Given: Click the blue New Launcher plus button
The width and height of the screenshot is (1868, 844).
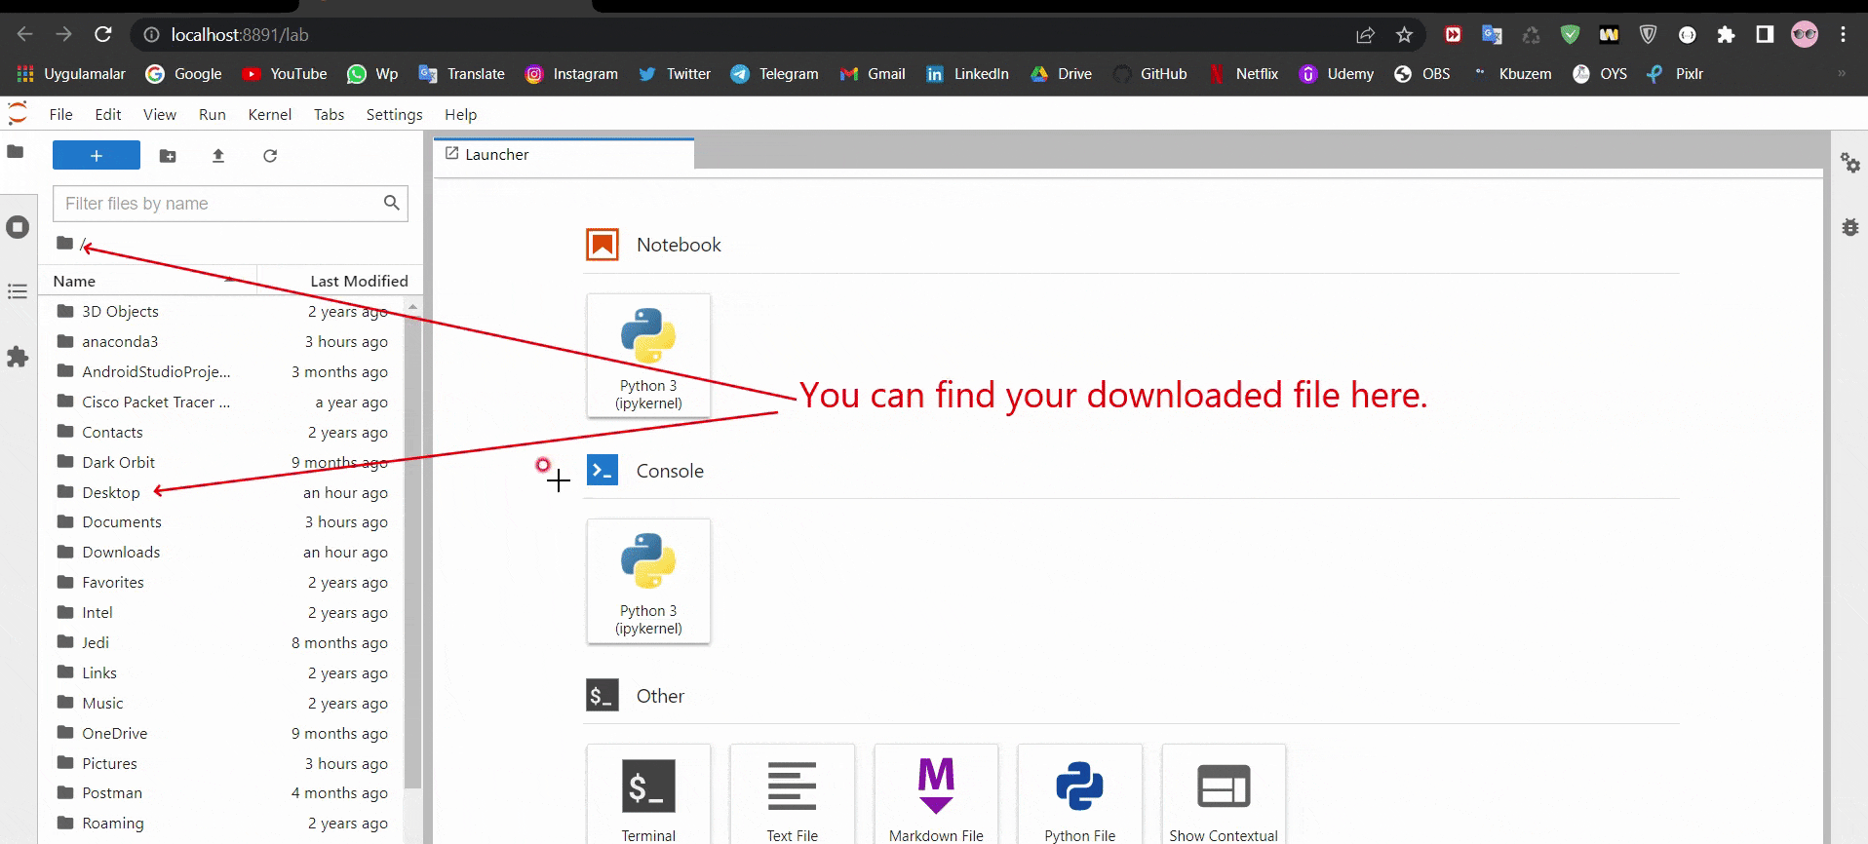Looking at the screenshot, I should pyautogui.click(x=97, y=156).
